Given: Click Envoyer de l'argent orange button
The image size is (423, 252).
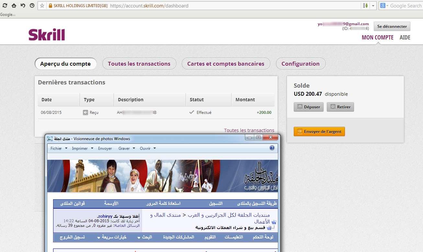Looking at the screenshot, I should (319, 132).
